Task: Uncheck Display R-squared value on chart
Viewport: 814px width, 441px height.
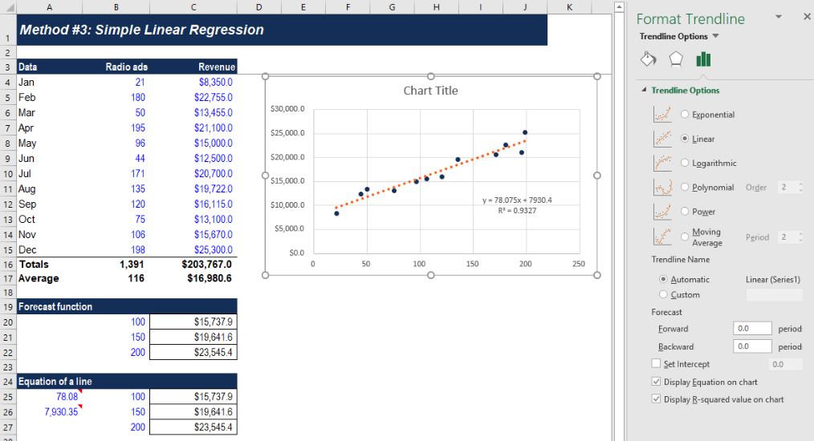Action: point(656,399)
